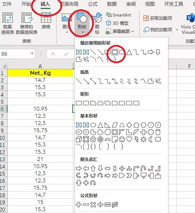This screenshot has width=195, height=213.
Task: Switch to the 视图 tab
Action: coord(150,4)
